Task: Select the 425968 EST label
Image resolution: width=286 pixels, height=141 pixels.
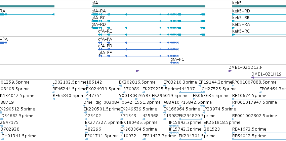Action: click(x=151, y=116)
